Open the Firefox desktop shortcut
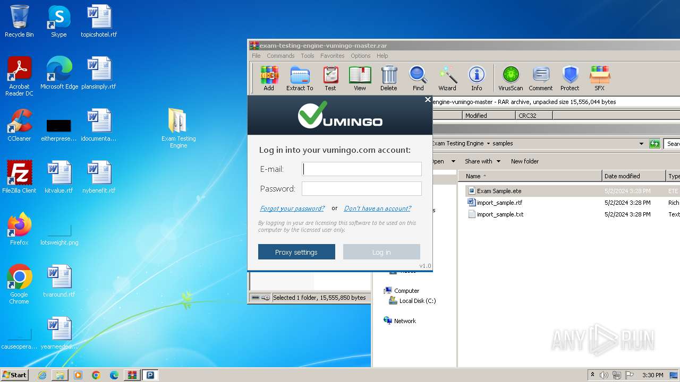The width and height of the screenshot is (680, 382). click(x=19, y=229)
